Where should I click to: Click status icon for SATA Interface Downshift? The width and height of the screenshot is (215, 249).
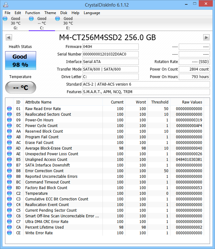coord(9,165)
